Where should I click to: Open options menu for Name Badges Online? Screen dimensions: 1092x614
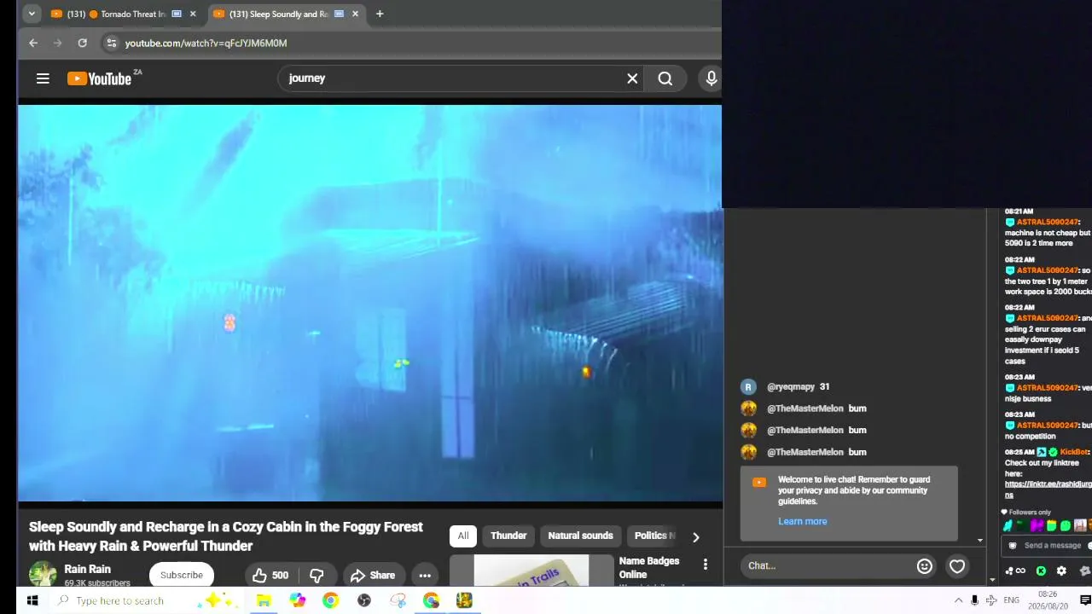[x=705, y=565]
